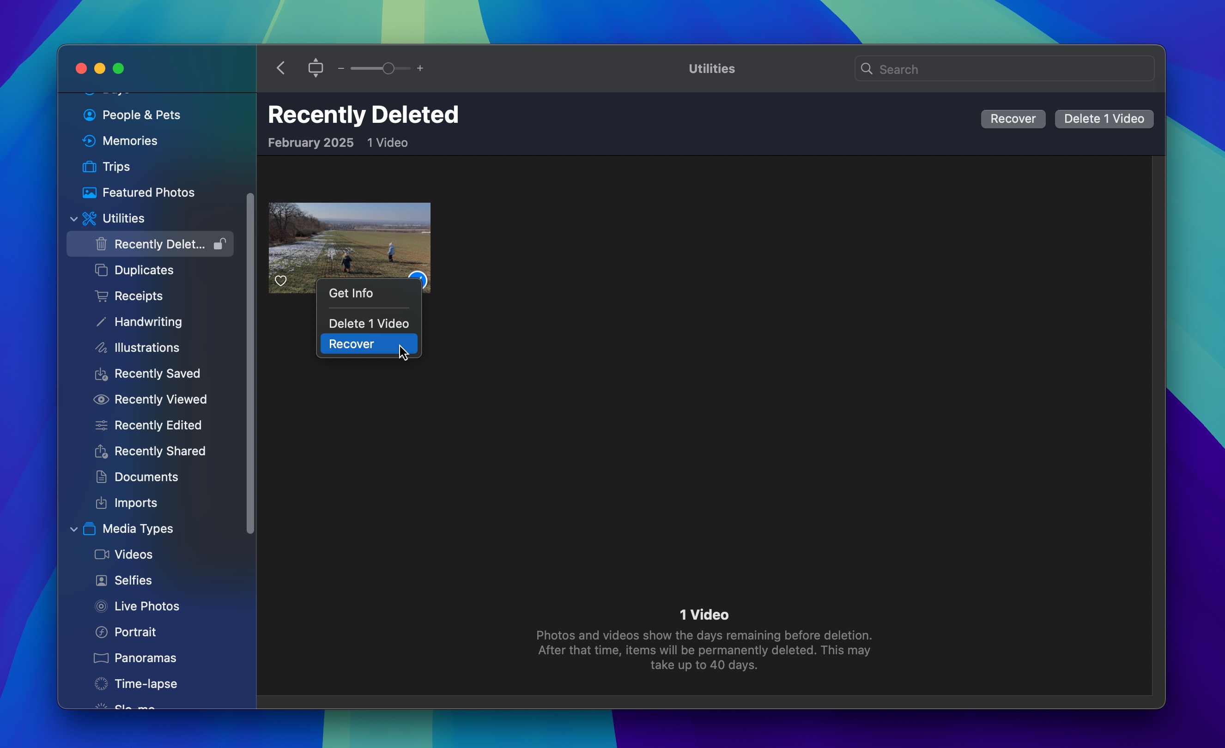Close the Photos window with red button

[81, 68]
